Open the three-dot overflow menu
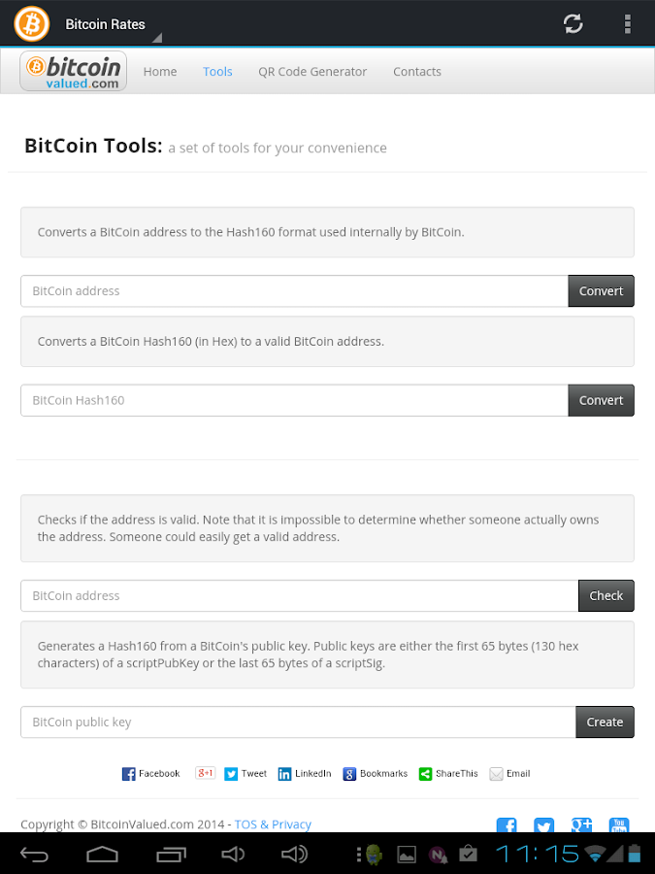Image resolution: width=655 pixels, height=874 pixels. (628, 24)
